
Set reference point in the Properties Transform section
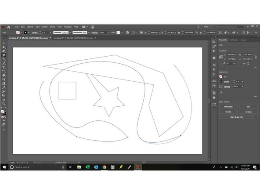[x=221, y=57]
